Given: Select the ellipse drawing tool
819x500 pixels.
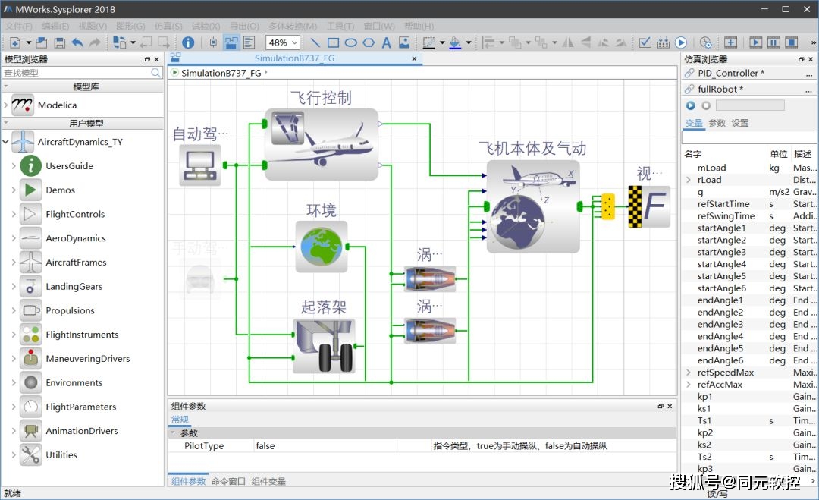Looking at the screenshot, I should [350, 42].
